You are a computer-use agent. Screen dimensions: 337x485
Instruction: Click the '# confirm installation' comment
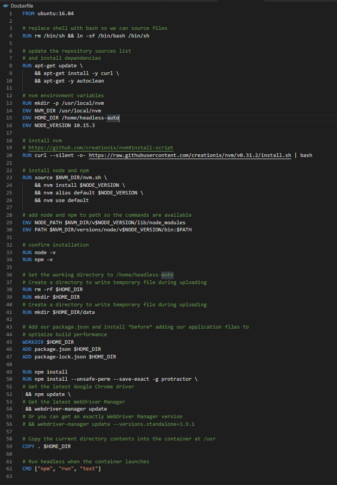click(x=56, y=244)
